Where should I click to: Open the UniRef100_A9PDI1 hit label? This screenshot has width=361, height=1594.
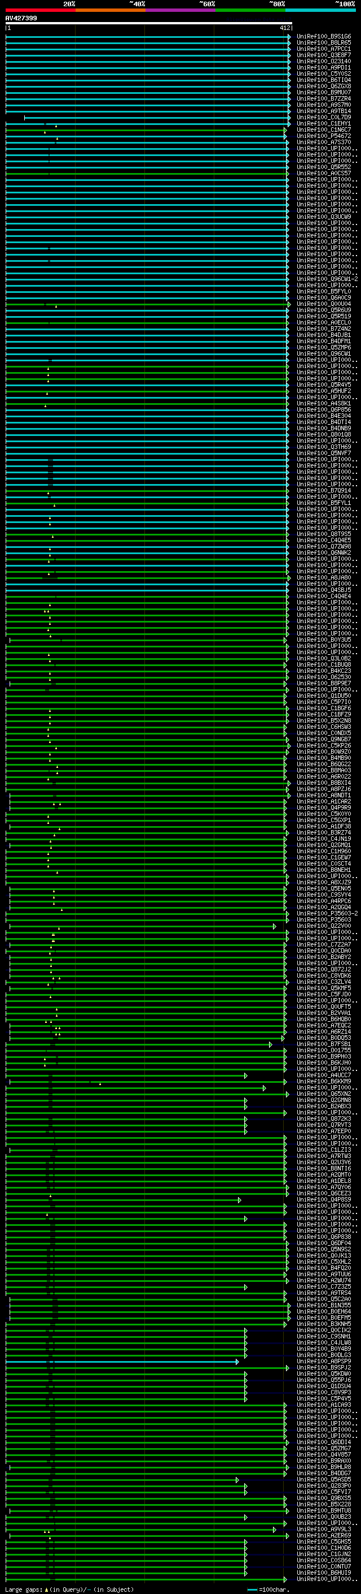324,67
